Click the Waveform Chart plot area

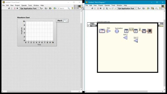pos(39,31)
